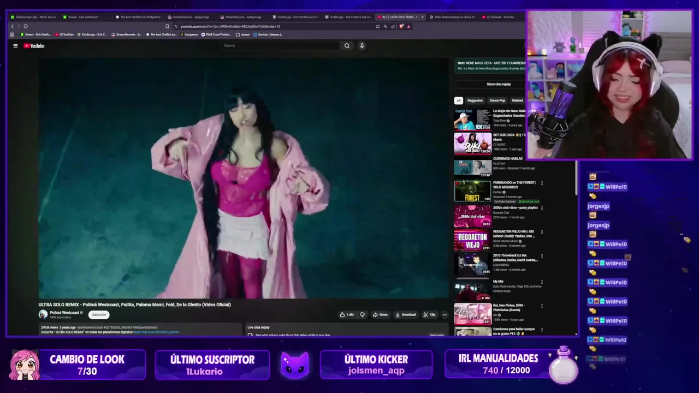
Task: Dislike the video with thumbs down
Action: tap(362, 315)
